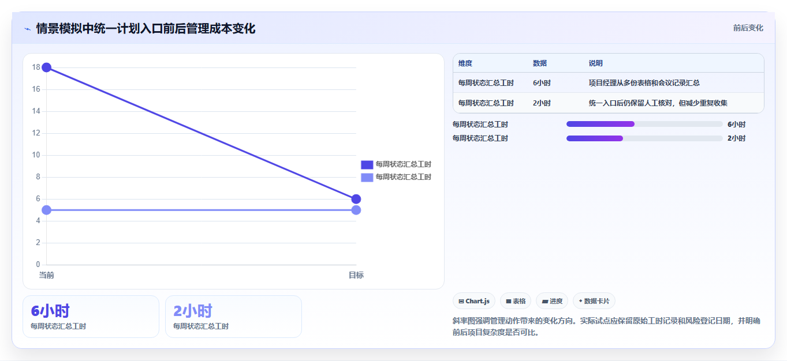The width and height of the screenshot is (787, 361).
Task: Click the 目标 x-axis label
Action: (x=356, y=275)
